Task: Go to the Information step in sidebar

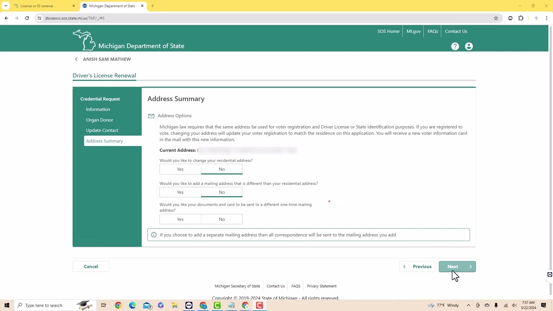Action: 98,109
